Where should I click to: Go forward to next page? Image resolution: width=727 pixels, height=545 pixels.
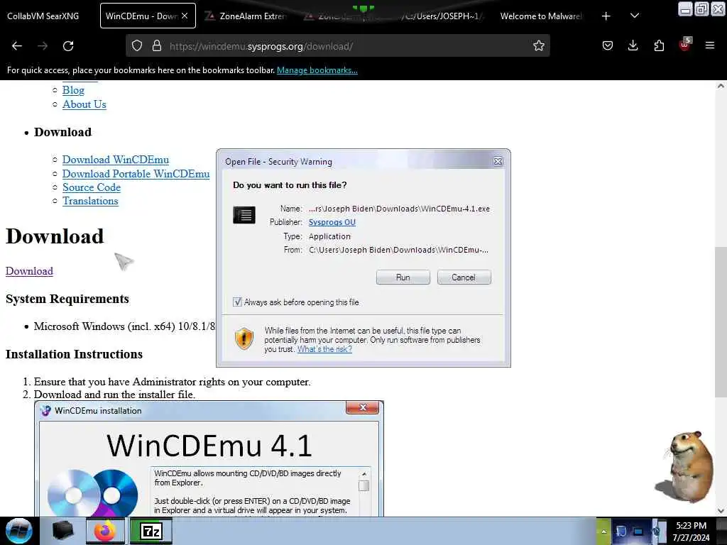tap(43, 46)
